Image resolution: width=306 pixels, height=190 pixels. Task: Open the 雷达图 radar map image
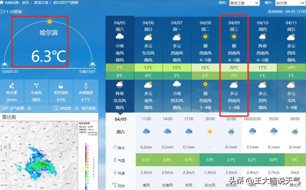[x=49, y=156]
